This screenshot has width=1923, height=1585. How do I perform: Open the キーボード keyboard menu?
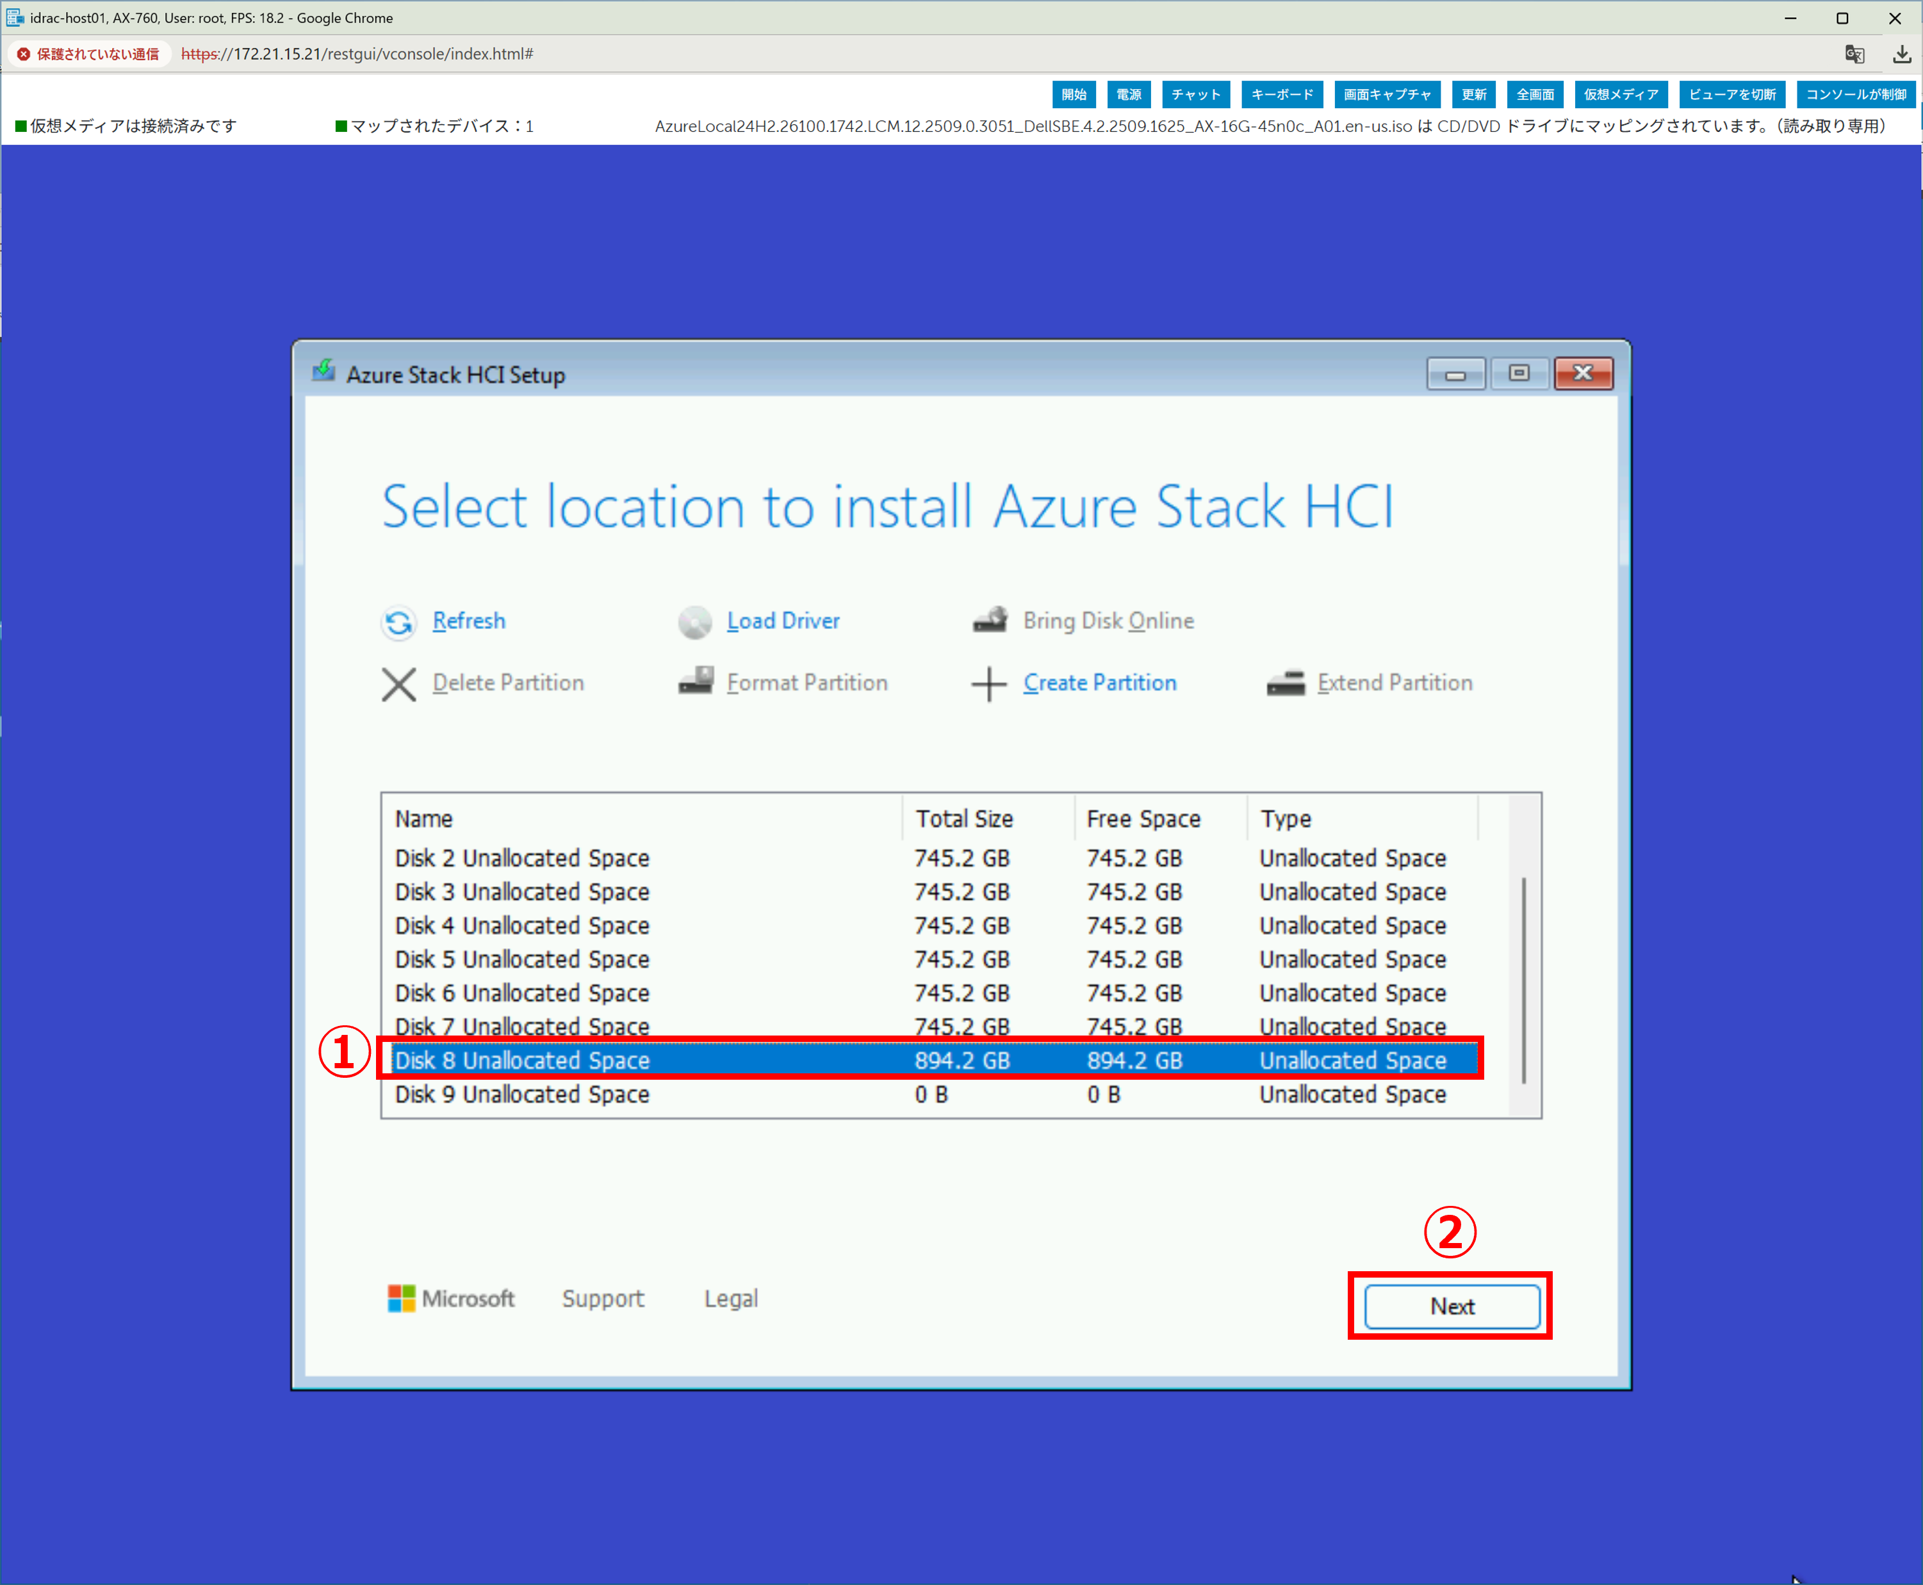click(1281, 94)
